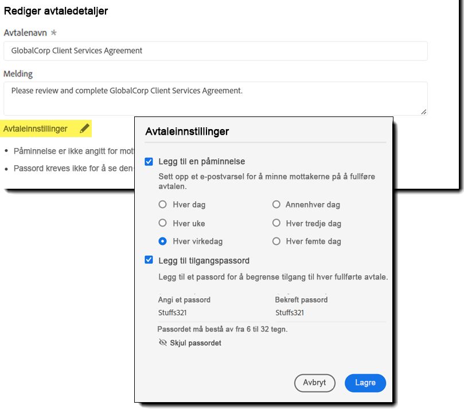Grab the Melding textarea resize handle
The width and height of the screenshot is (464, 409).
point(424,112)
